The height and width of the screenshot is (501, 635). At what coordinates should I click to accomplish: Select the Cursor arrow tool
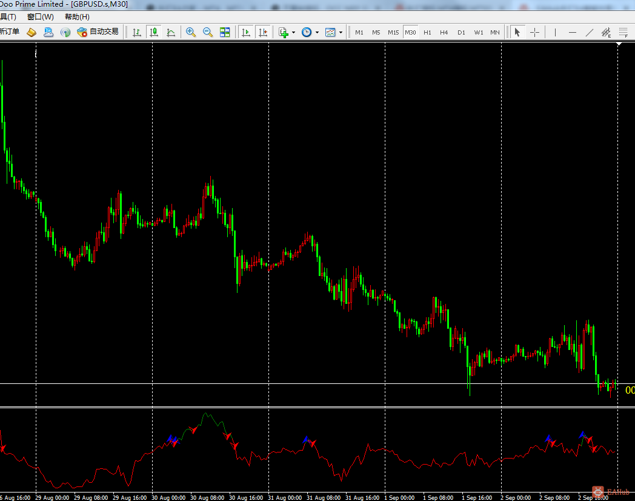tap(517, 32)
